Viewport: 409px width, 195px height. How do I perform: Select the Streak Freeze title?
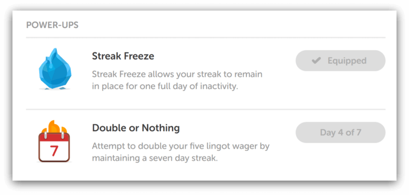pyautogui.click(x=123, y=56)
